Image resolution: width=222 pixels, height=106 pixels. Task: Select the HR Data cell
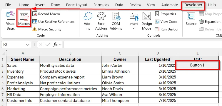coord(23,95)
